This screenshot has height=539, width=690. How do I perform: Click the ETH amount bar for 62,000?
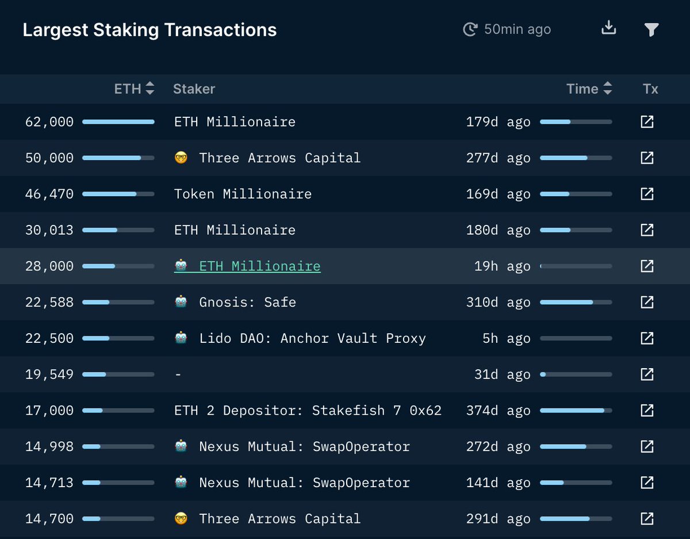click(x=118, y=121)
